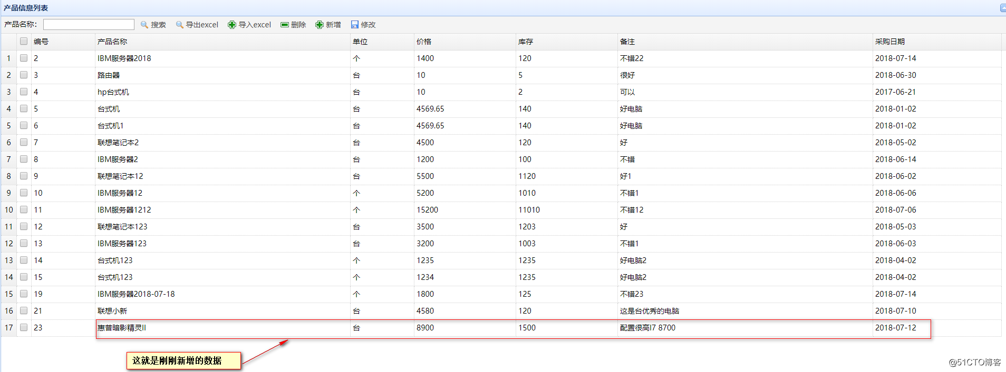
Task: Click the 导出excel button label
Action: click(x=202, y=25)
